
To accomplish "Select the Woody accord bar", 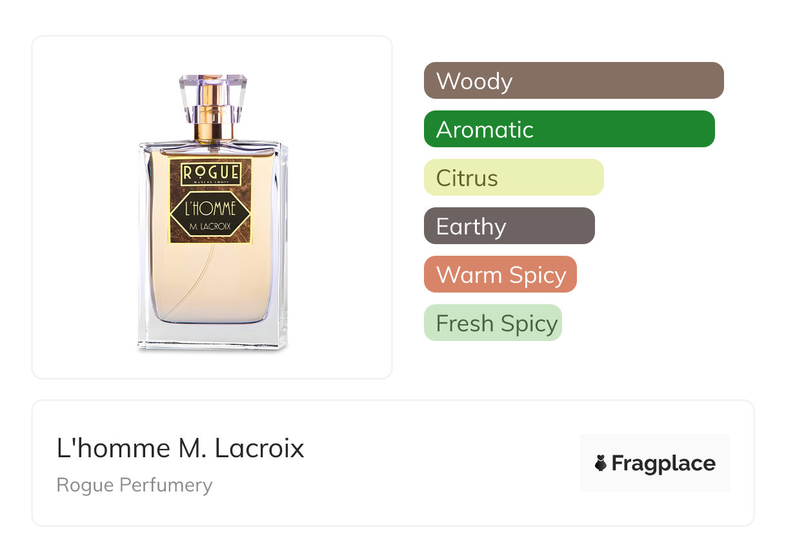I will (573, 81).
